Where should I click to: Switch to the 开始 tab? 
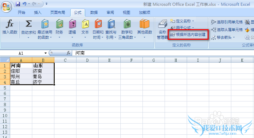click(x=21, y=13)
